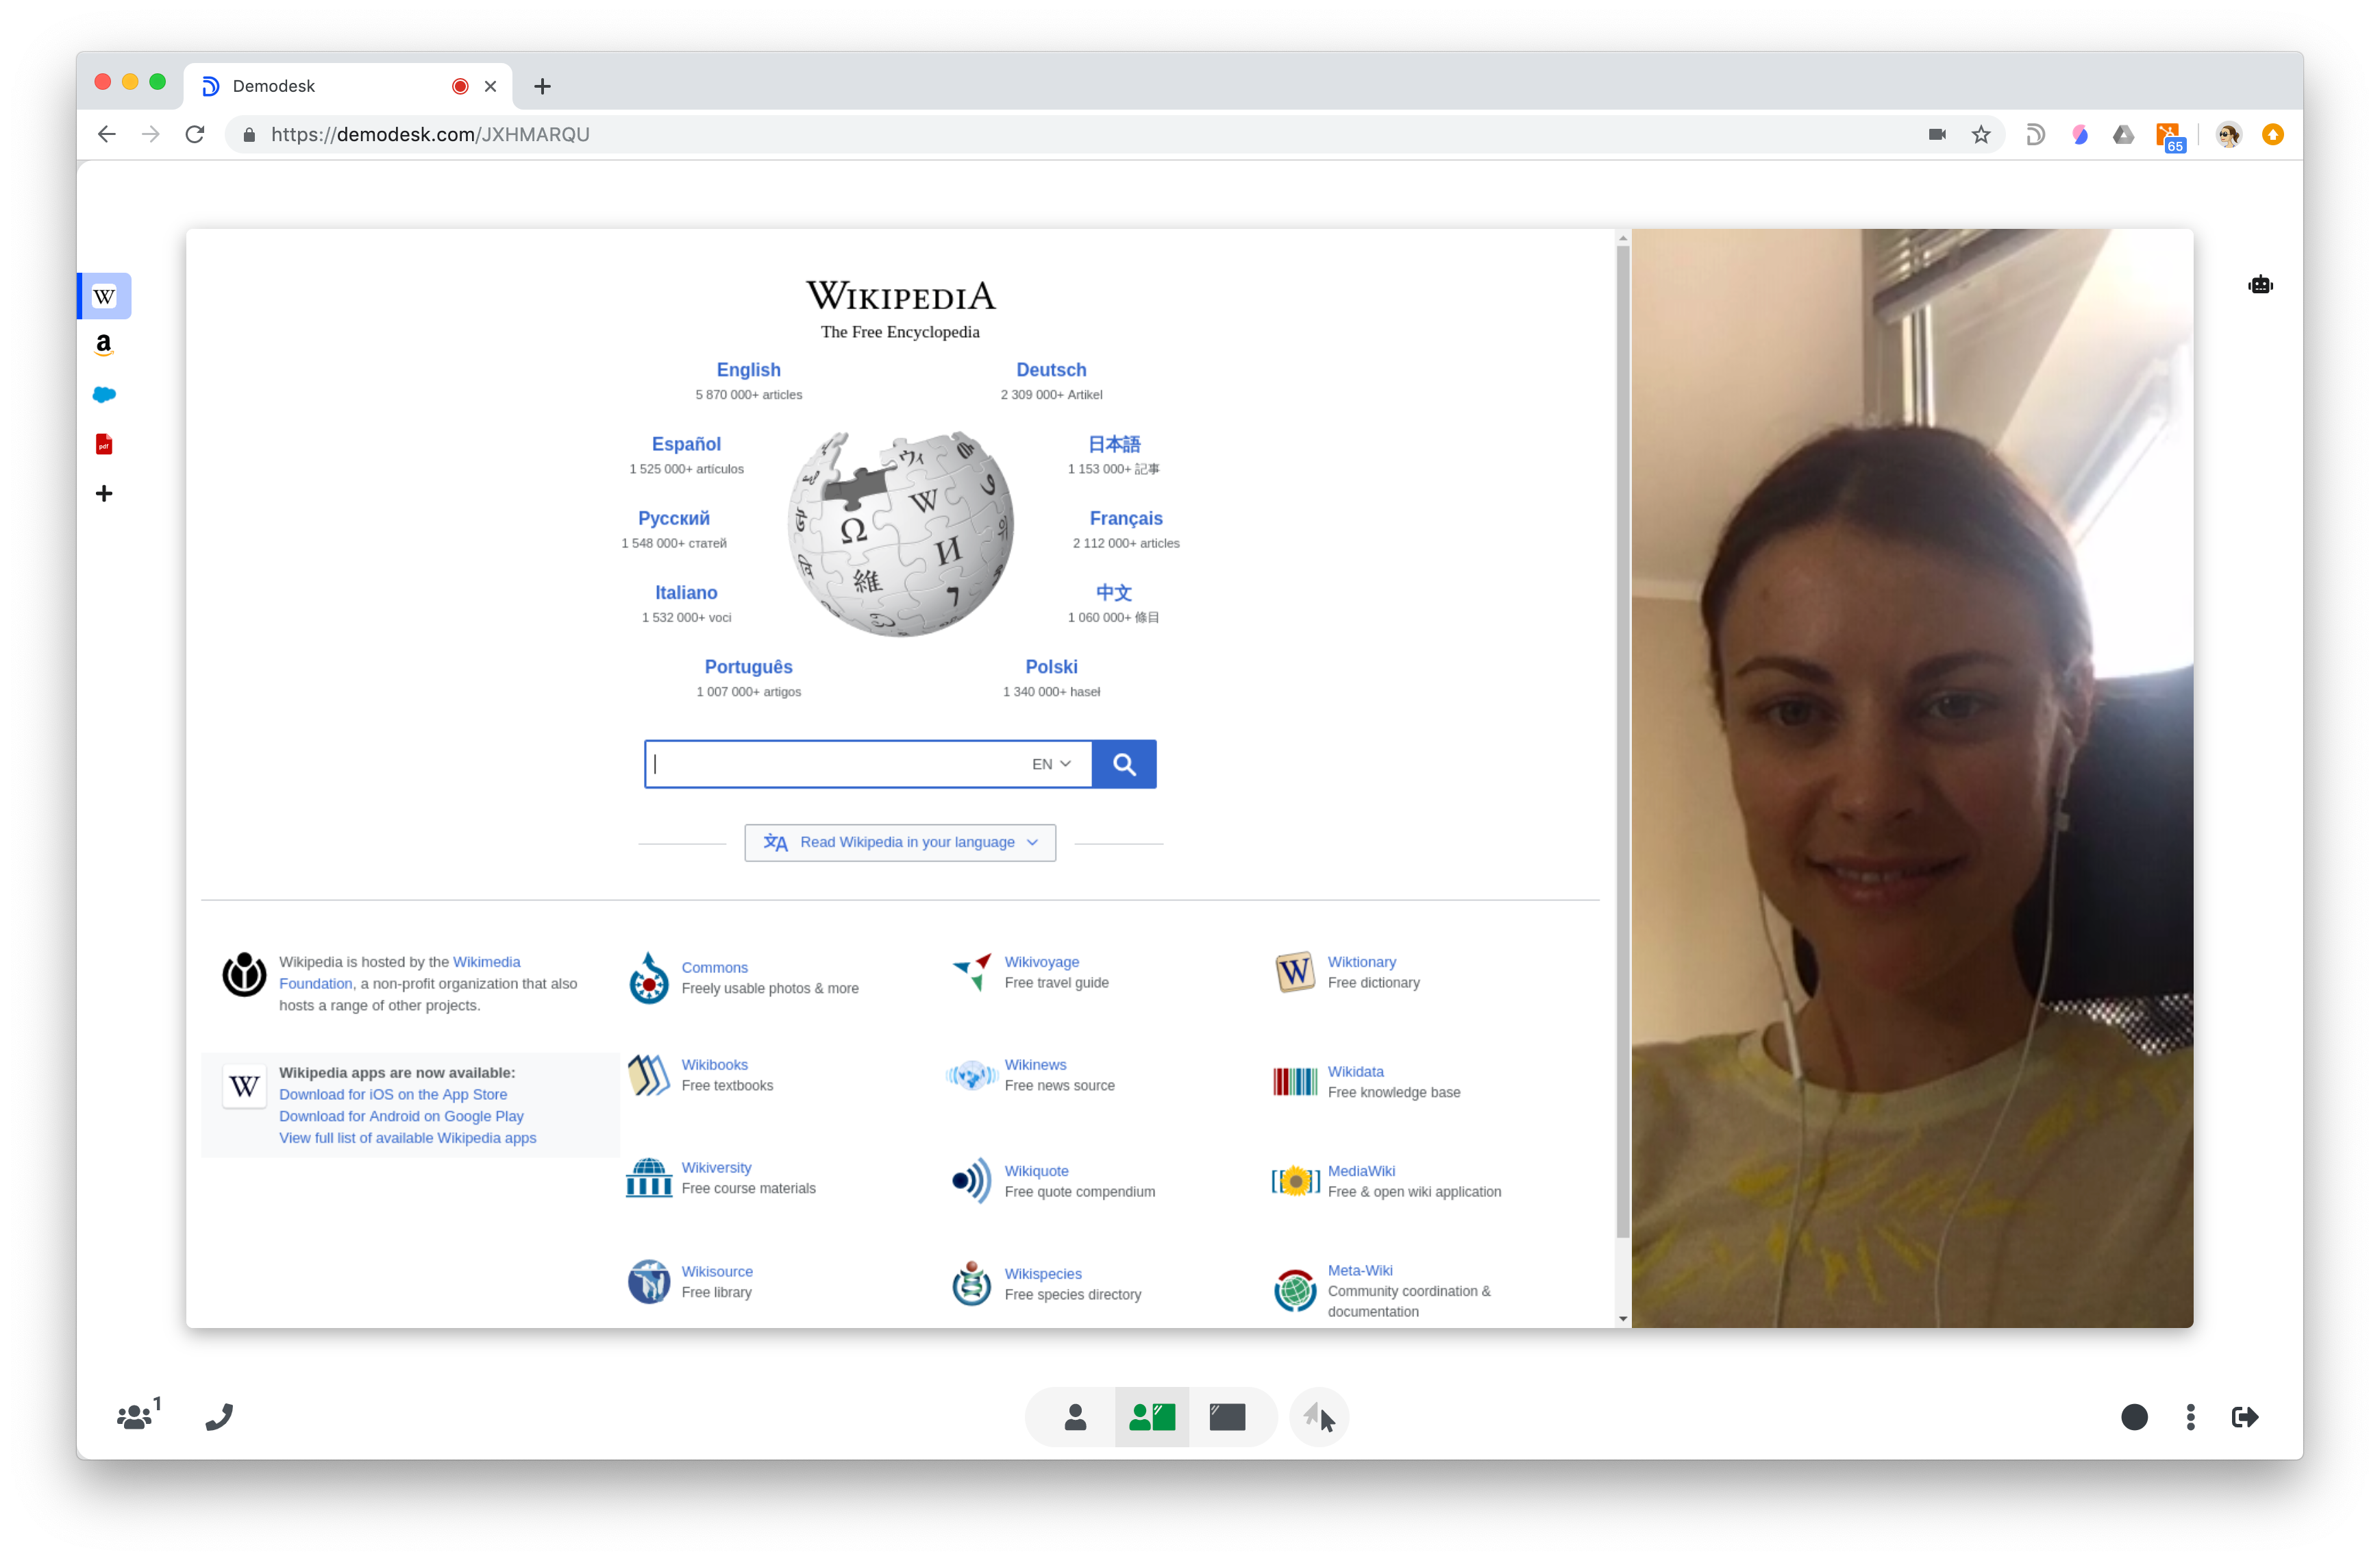
Task: Expand Read Wikipedia in your language
Action: [900, 842]
